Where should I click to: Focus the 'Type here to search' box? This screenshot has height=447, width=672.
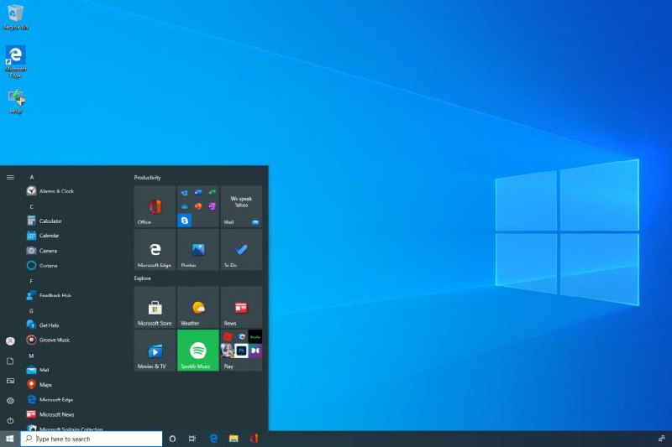coord(92,439)
